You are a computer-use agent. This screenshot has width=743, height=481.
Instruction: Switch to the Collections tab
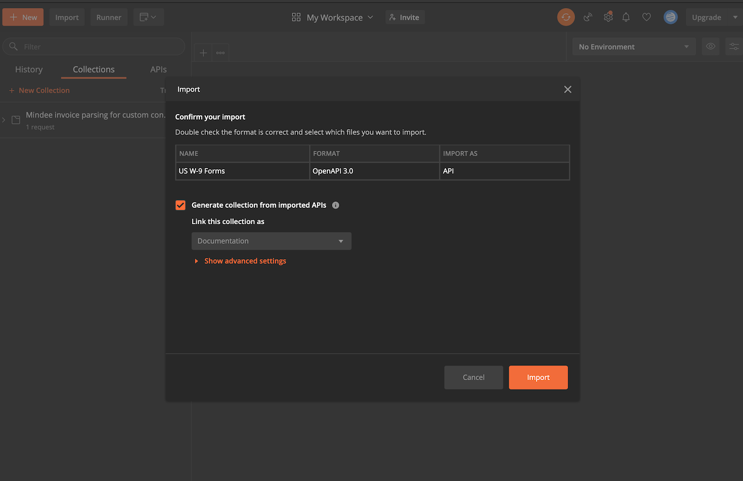(93, 69)
